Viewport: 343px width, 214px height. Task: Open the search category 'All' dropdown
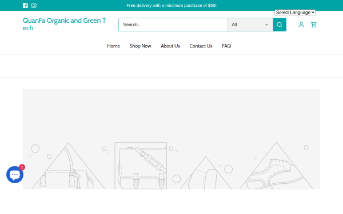(x=250, y=25)
